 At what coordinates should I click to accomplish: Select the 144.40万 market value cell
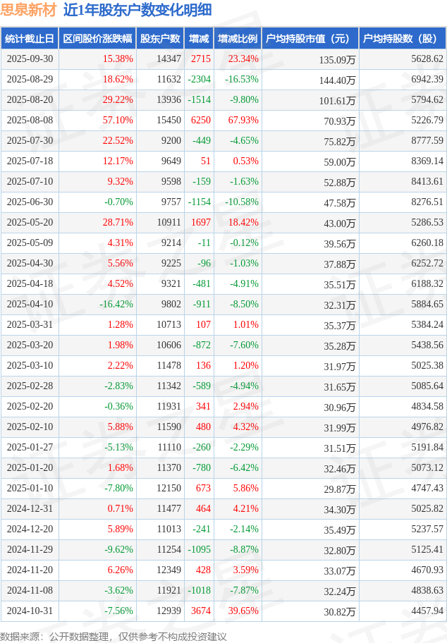point(337,80)
